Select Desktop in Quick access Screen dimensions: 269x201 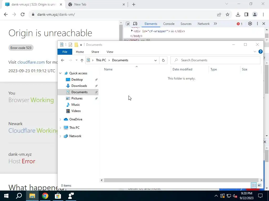pos(77,80)
